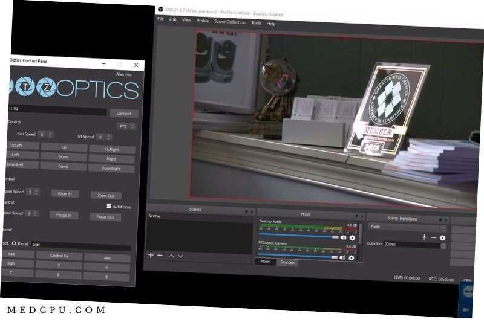Open the View menu in OBS

pyautogui.click(x=186, y=20)
